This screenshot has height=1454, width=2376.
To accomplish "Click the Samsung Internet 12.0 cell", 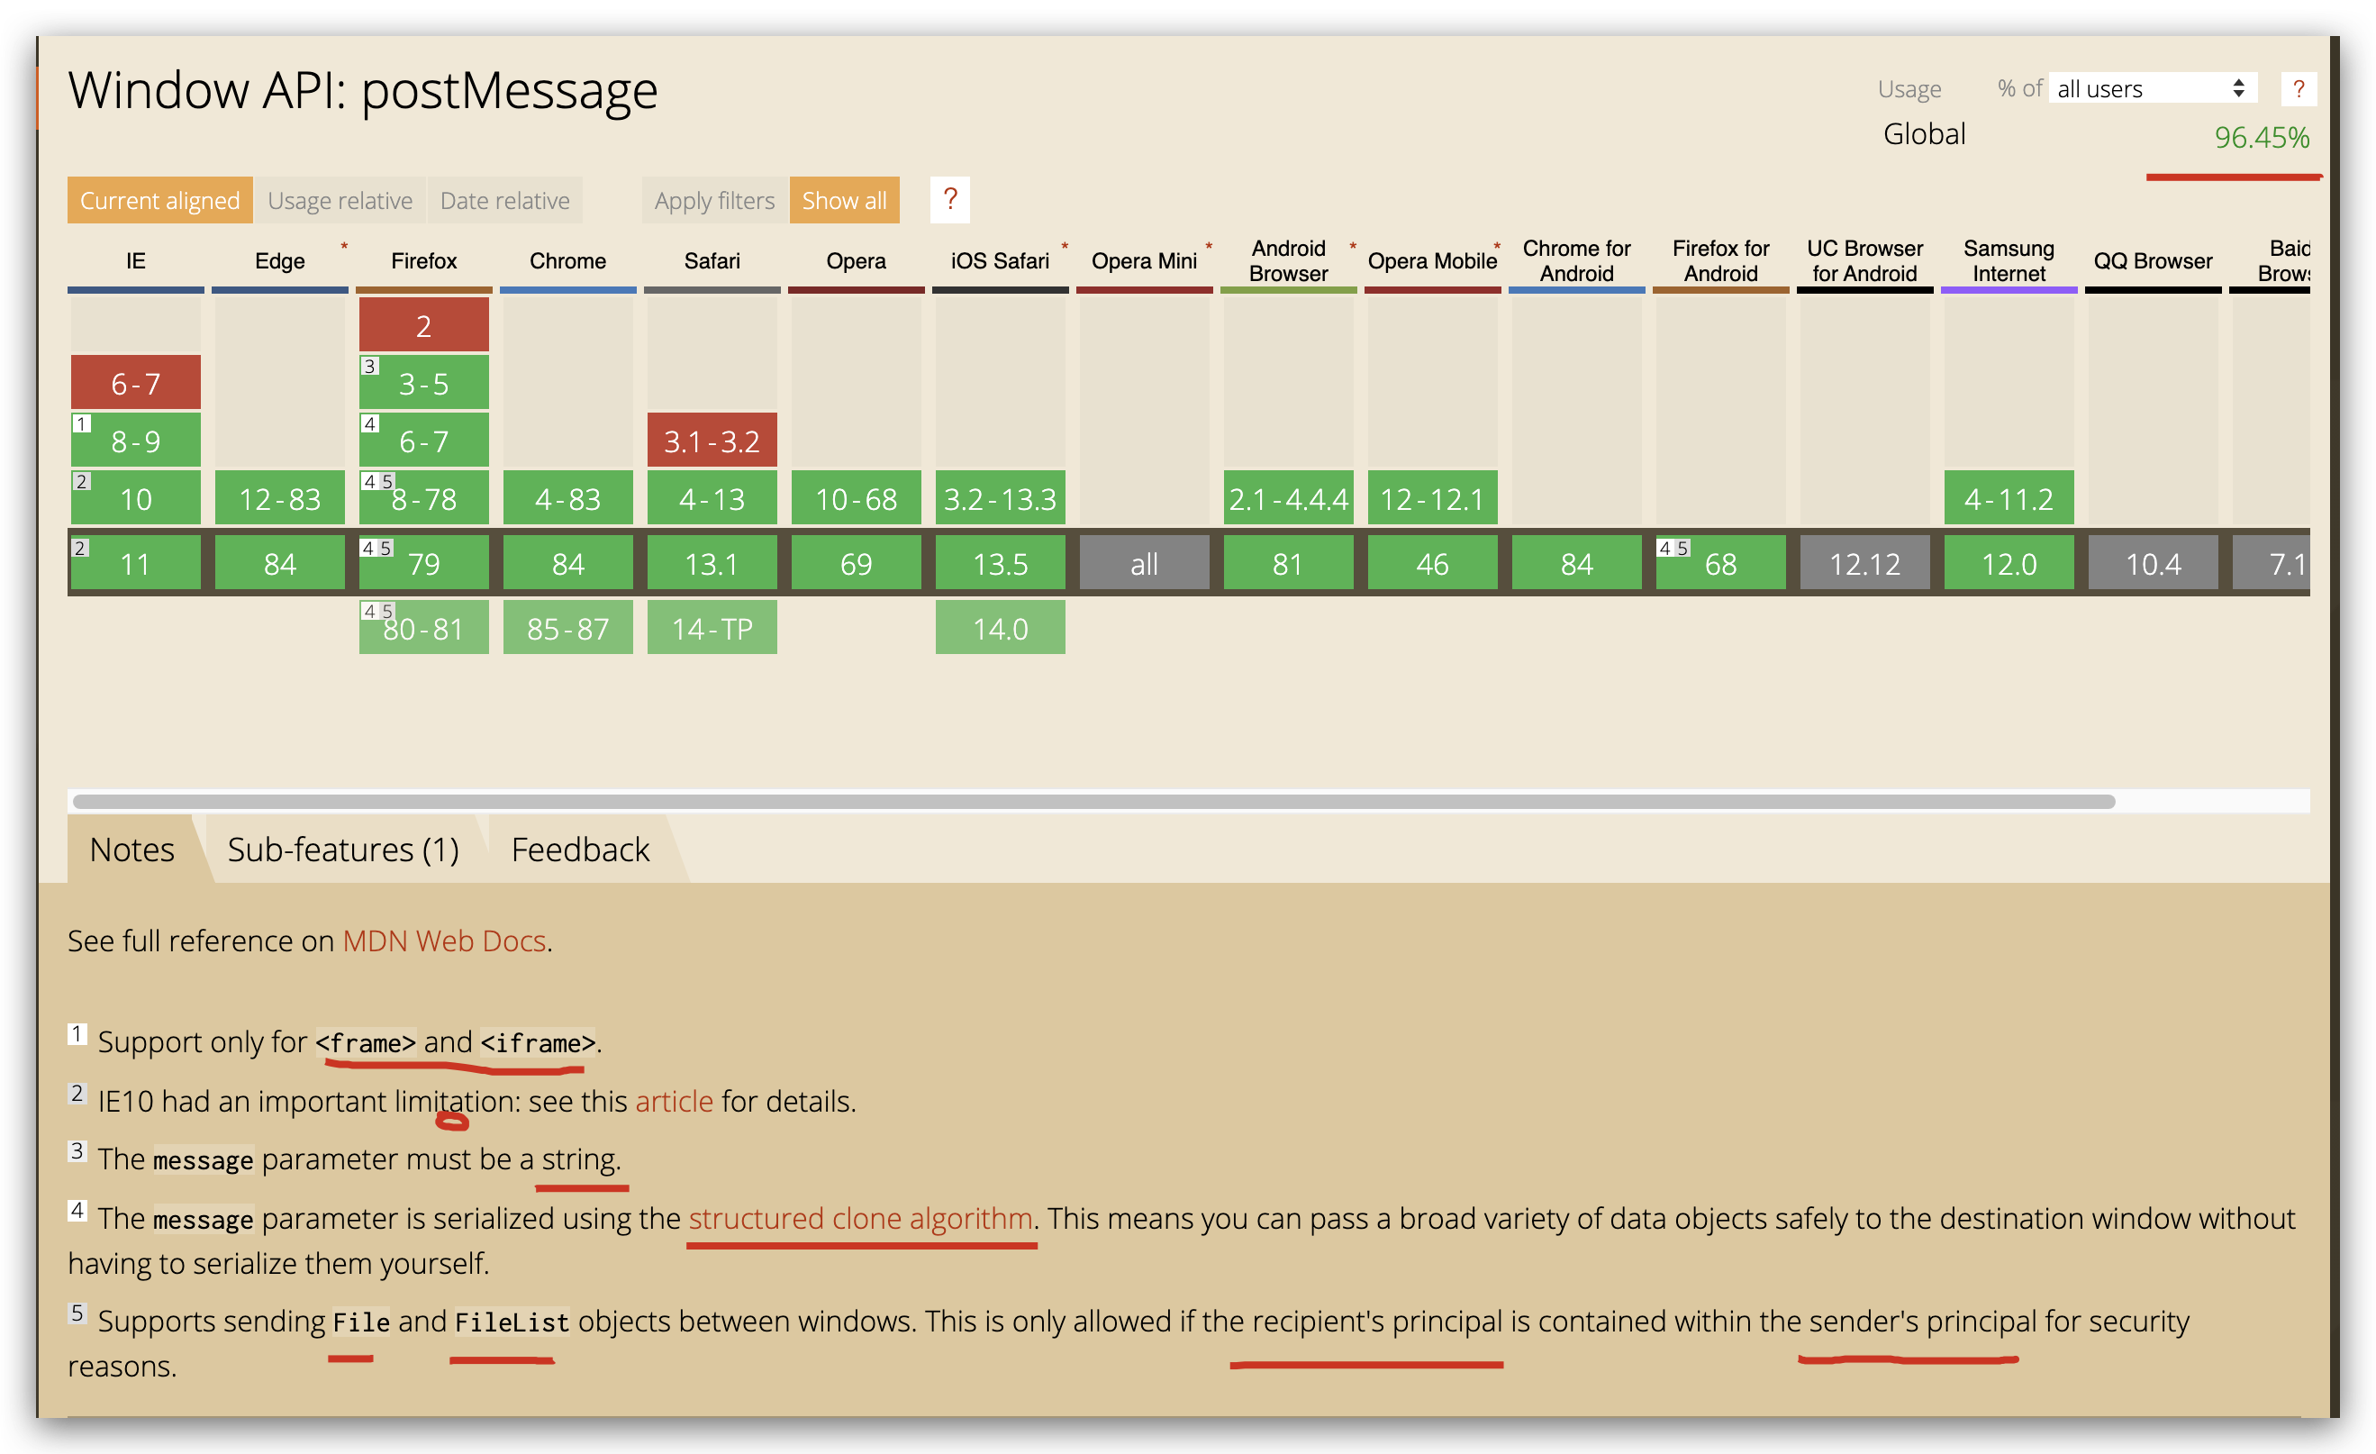I will [x=2009, y=562].
